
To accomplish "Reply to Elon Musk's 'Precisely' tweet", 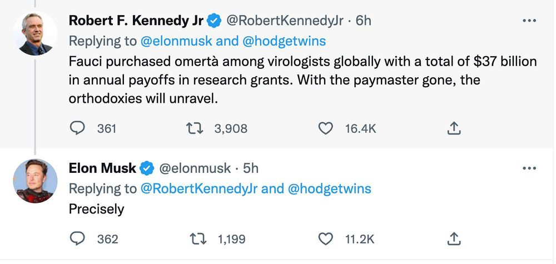I will (x=76, y=239).
